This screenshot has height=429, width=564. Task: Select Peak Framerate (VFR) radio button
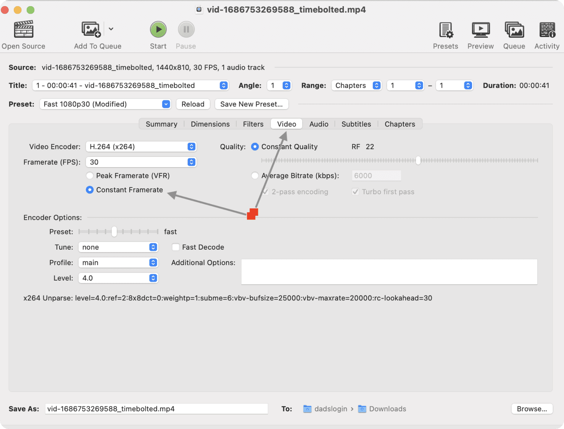click(90, 176)
